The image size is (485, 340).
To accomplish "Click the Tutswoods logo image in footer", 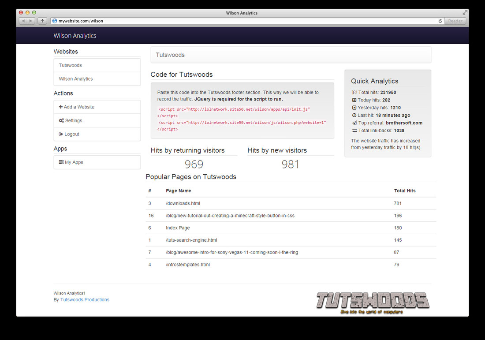I will tap(373, 303).
